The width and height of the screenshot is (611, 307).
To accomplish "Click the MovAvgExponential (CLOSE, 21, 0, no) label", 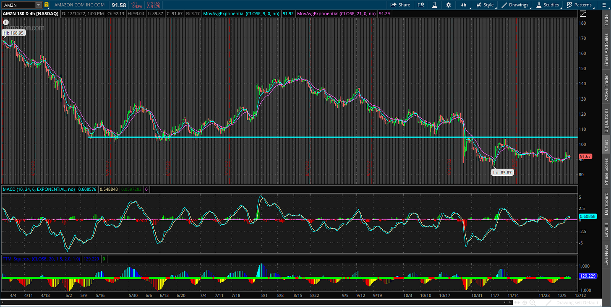I will click(x=337, y=14).
